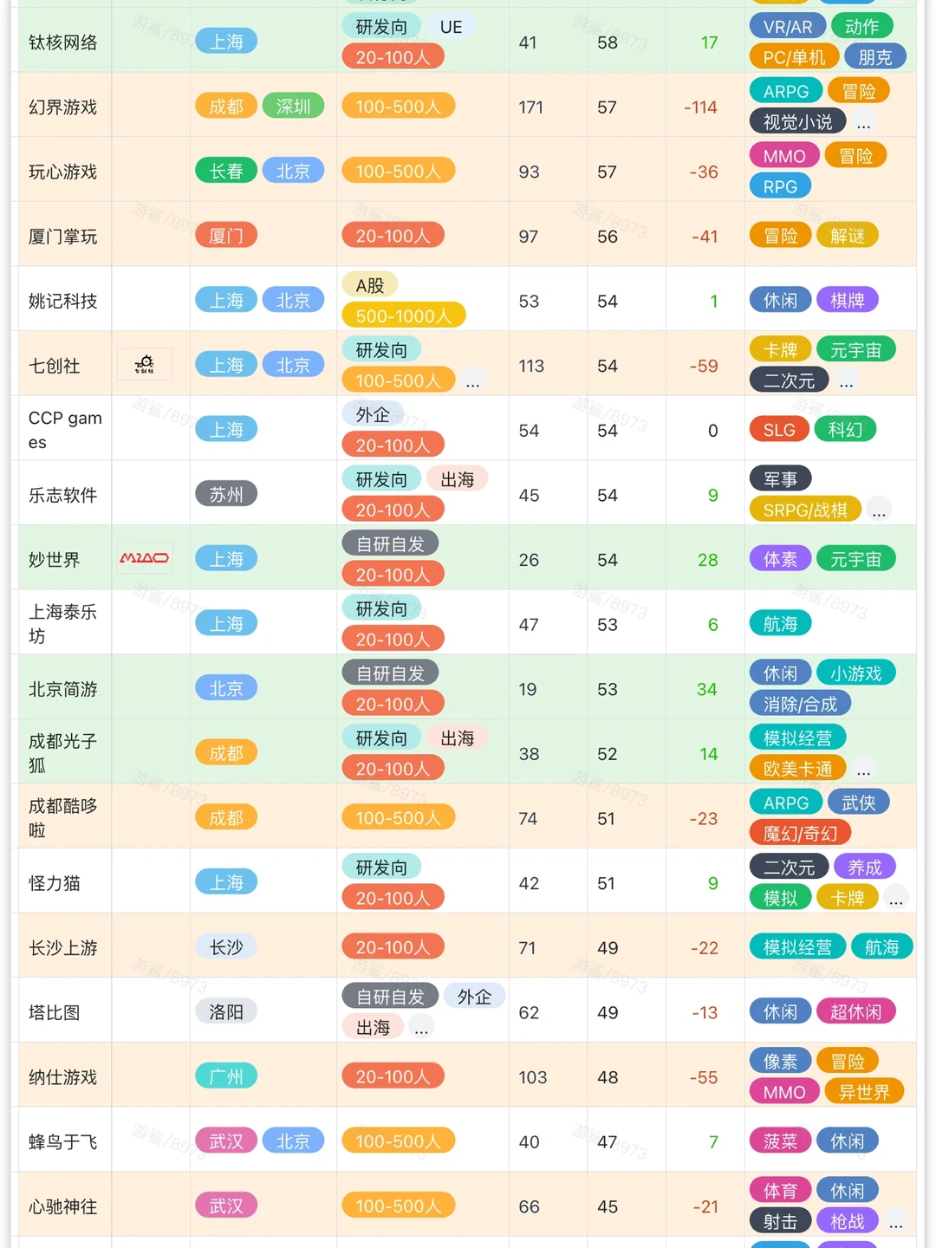Viewport: 936px width, 1248px height.
Task: Expand extra tags after 卡牌 in 怪力猫 row
Action: (896, 899)
